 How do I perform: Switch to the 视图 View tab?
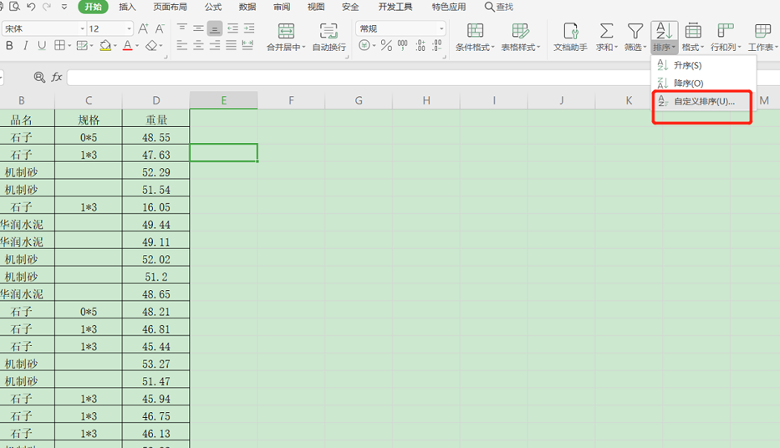316,7
